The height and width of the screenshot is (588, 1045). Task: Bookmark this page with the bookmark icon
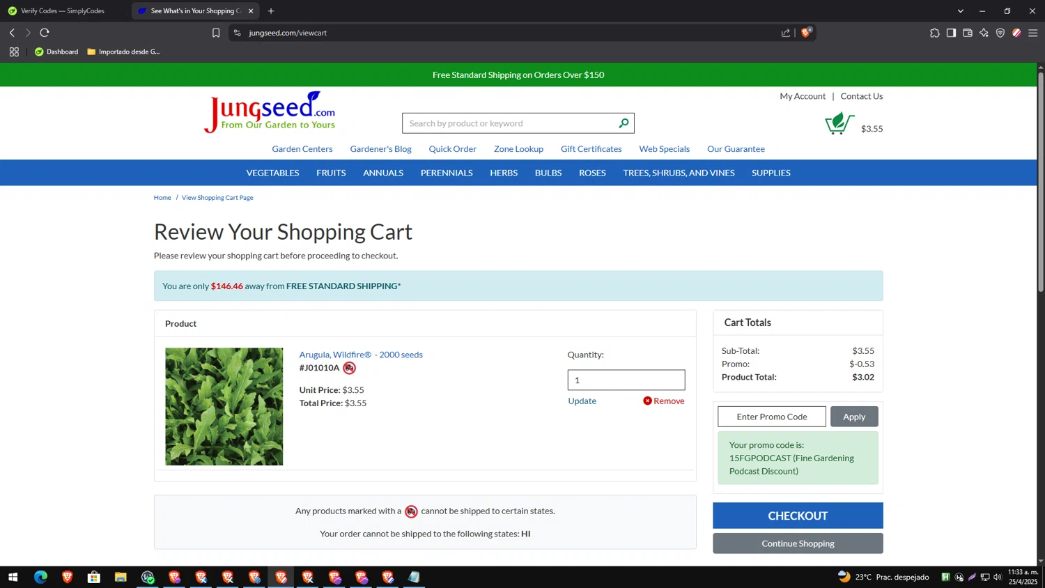[x=216, y=33]
